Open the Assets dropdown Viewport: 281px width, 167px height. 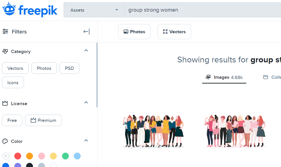tap(94, 10)
